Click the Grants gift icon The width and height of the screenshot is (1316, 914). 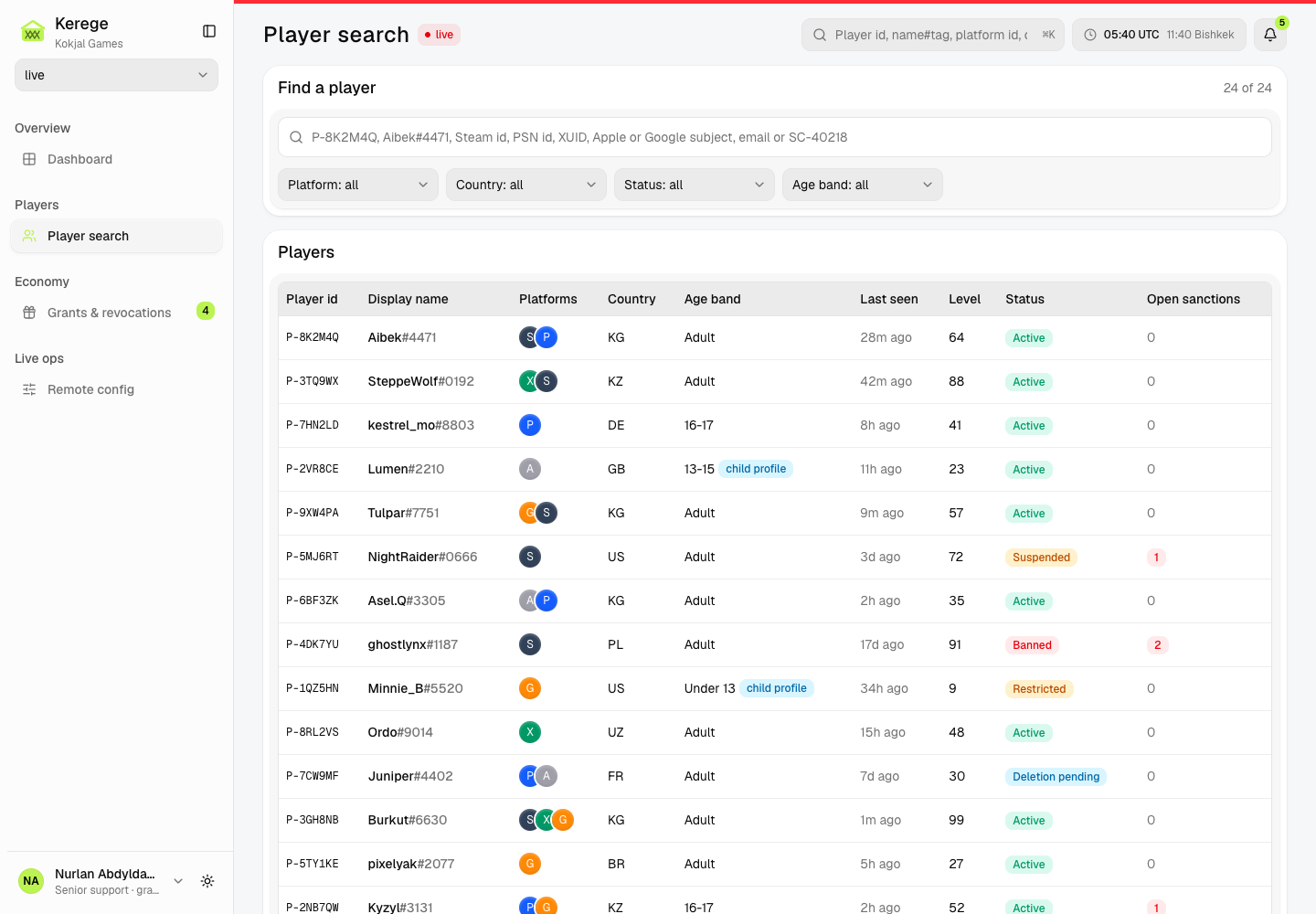[x=29, y=313]
